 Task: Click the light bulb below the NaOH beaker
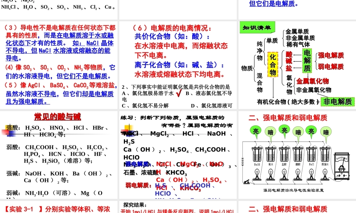click(257, 174)
